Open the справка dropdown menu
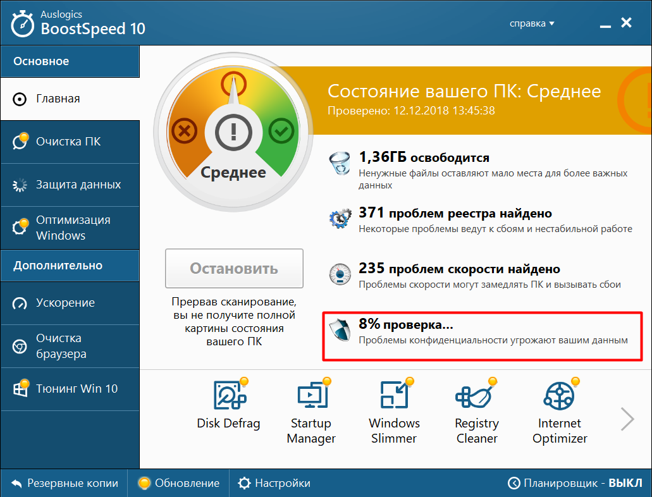Screen dimensions: 652x497 pos(532,23)
